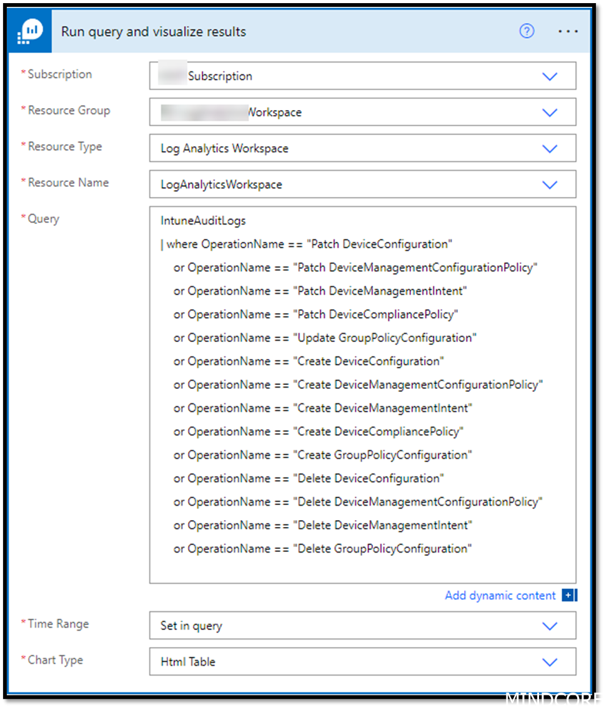Click the Resource Group field showing Workspace
Image resolution: width=604 pixels, height=707 pixels.
pyautogui.click(x=362, y=113)
